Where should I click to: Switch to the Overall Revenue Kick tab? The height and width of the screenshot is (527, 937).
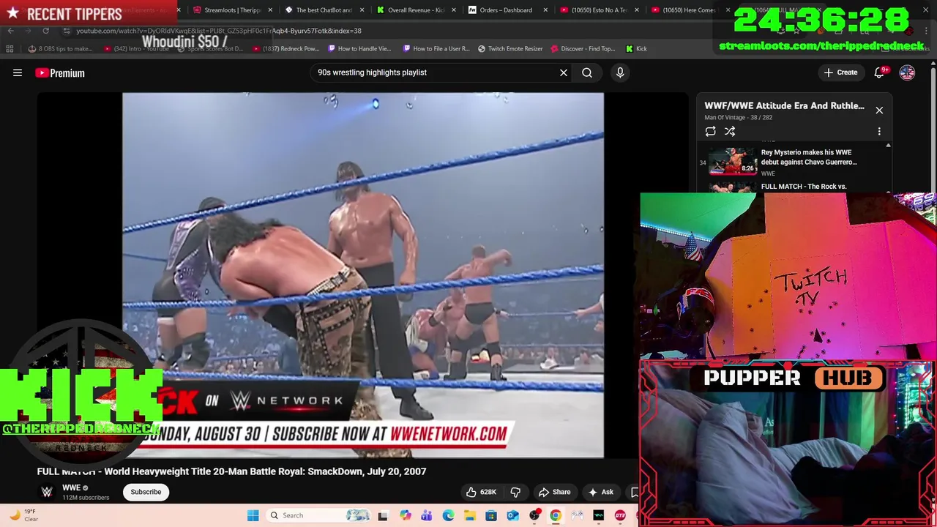pos(415,10)
